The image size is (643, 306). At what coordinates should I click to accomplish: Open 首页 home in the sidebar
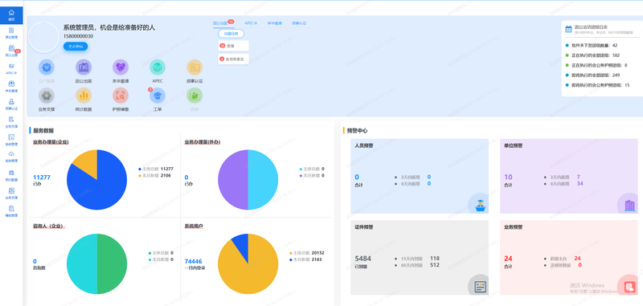(x=11, y=15)
